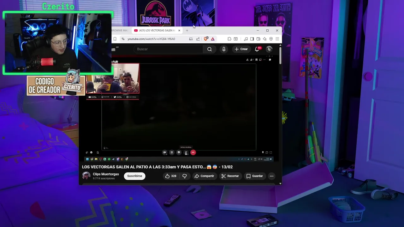404x227 pixels.
Task: Open the Brave VPN shield icon
Action: click(271, 39)
